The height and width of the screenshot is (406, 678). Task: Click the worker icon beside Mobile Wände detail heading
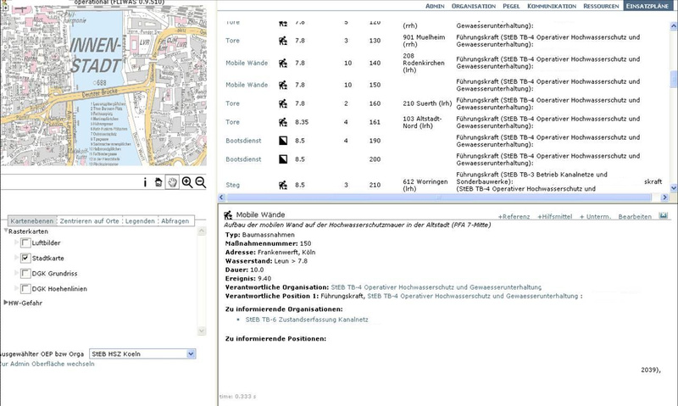(228, 215)
